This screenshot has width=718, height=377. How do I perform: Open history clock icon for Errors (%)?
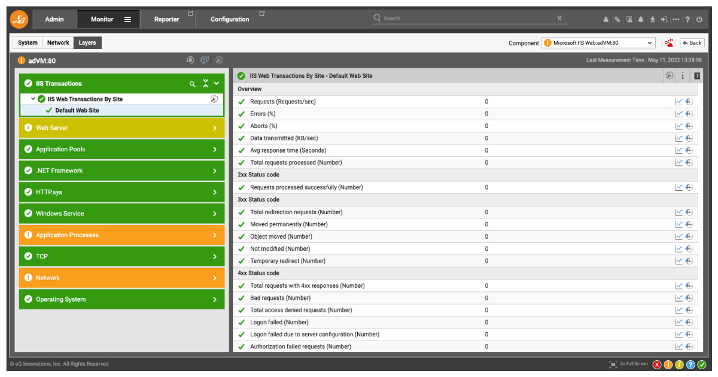pos(689,114)
